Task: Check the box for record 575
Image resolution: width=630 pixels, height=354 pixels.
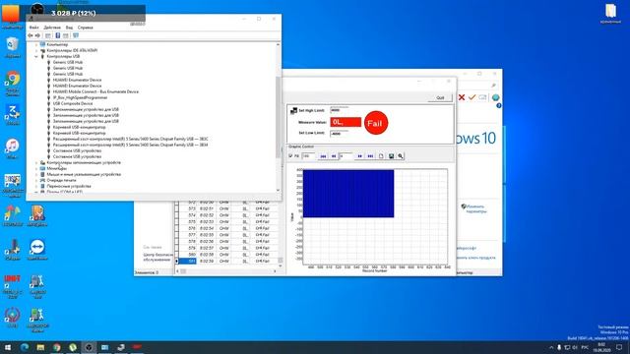Action: [176, 221]
